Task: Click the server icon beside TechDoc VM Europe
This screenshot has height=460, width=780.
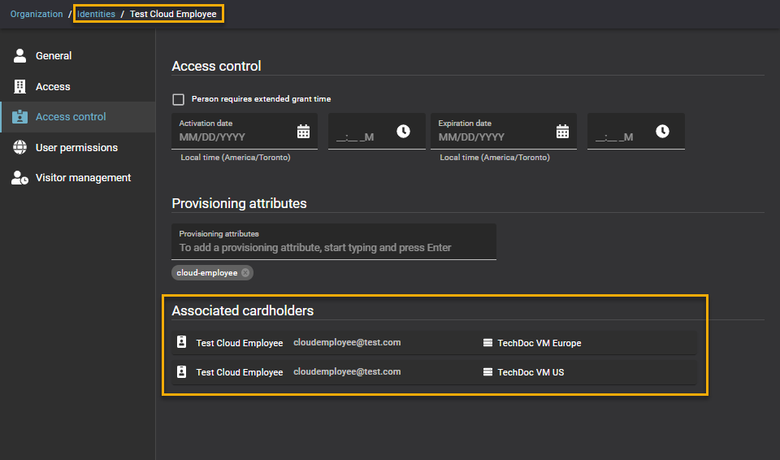Action: tap(487, 343)
